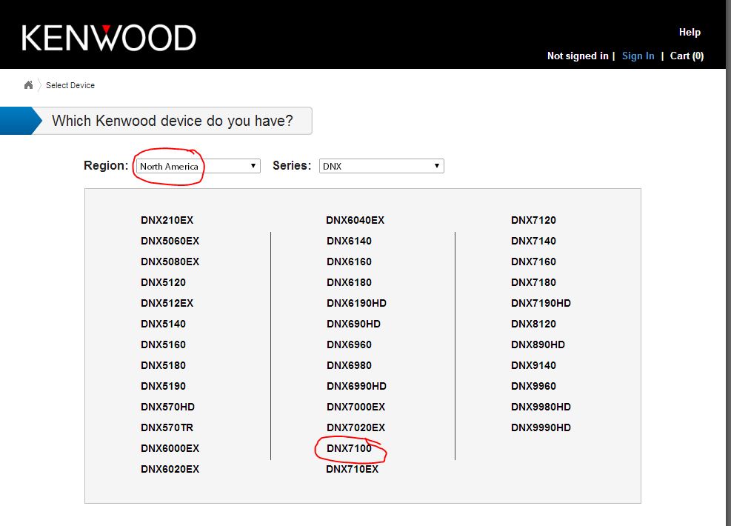
Task: Choose the DNX6180 device
Action: pyautogui.click(x=349, y=282)
